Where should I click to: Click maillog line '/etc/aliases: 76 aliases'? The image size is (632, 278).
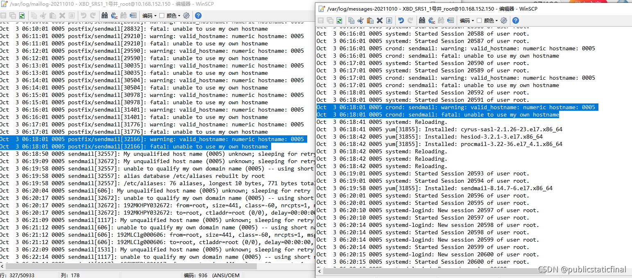tap(157, 183)
